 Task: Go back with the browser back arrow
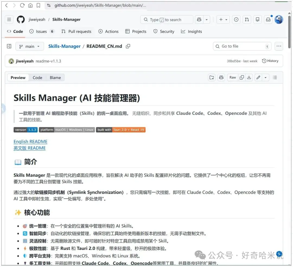7,5
